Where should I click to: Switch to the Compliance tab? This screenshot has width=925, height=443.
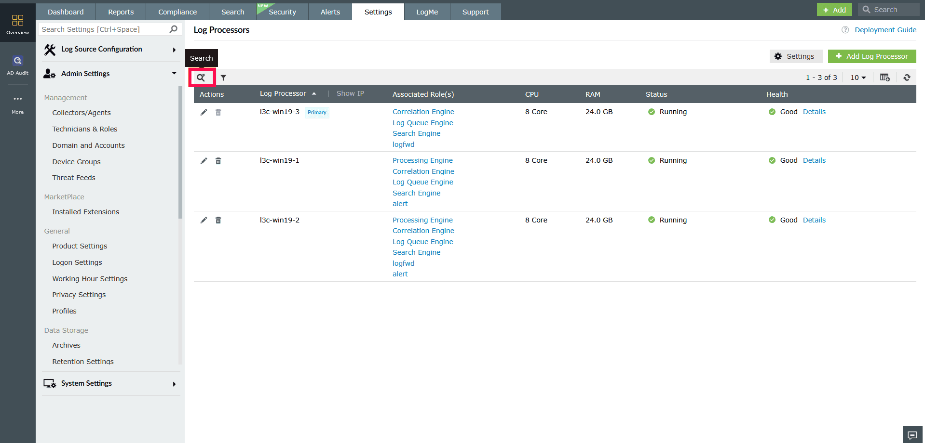(177, 12)
